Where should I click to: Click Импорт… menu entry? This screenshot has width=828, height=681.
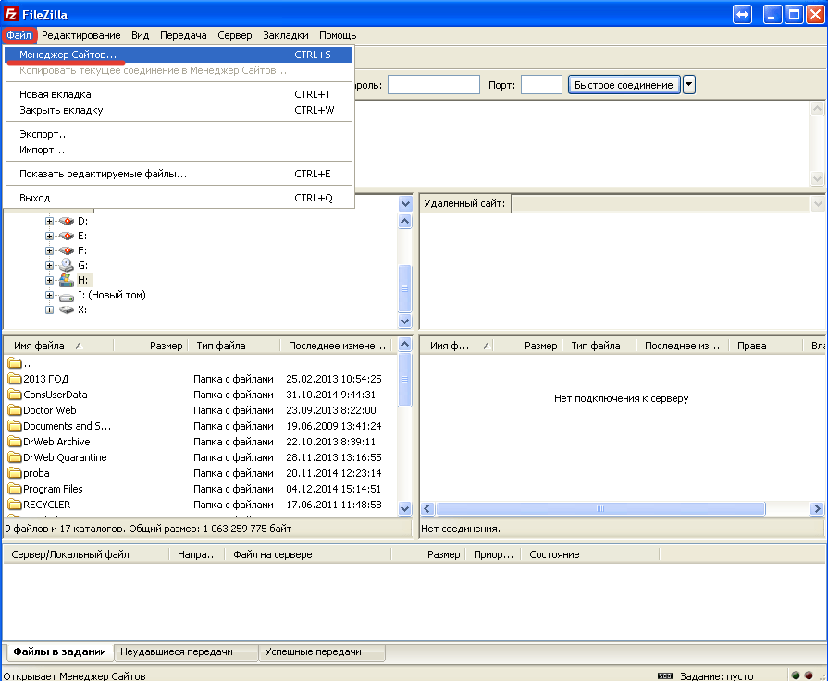[179, 150]
